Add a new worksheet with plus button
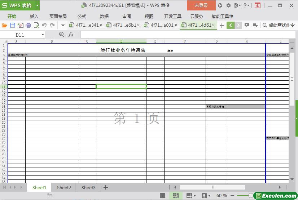 click(106, 187)
